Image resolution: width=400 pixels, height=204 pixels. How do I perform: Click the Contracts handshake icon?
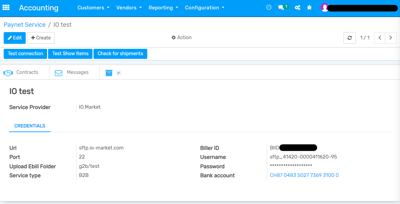pyautogui.click(x=8, y=72)
